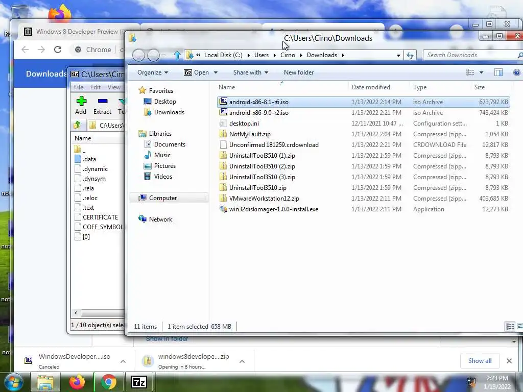Open the Edit menu in 7-Zip
Image resolution: width=523 pixels, height=392 pixels.
tap(96, 87)
